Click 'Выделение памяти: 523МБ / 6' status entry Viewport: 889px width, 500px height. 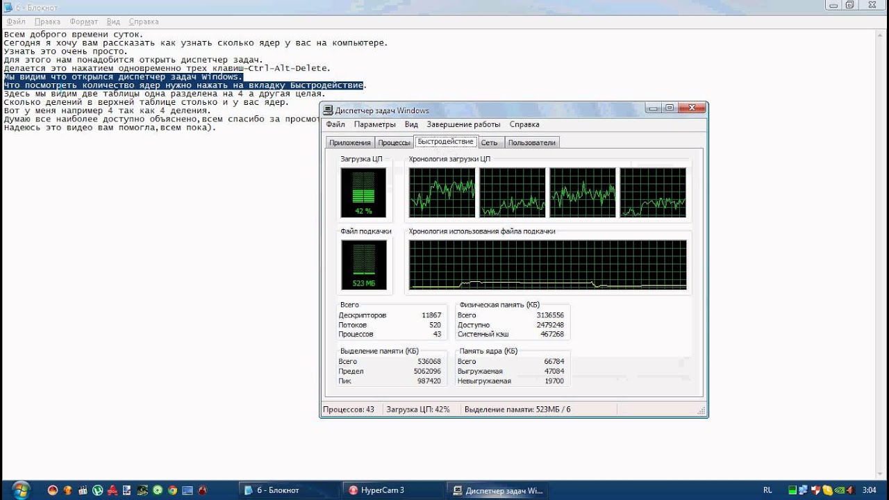coord(517,410)
